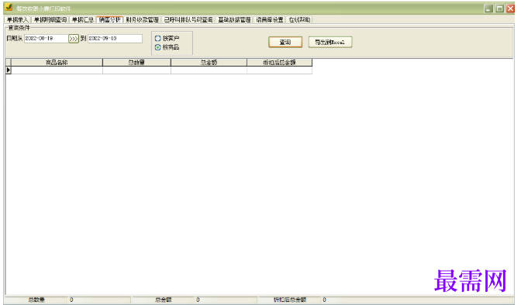The width and height of the screenshot is (521, 305).
Task: Click the row indicator arrow in the grid
Action: click(9, 70)
